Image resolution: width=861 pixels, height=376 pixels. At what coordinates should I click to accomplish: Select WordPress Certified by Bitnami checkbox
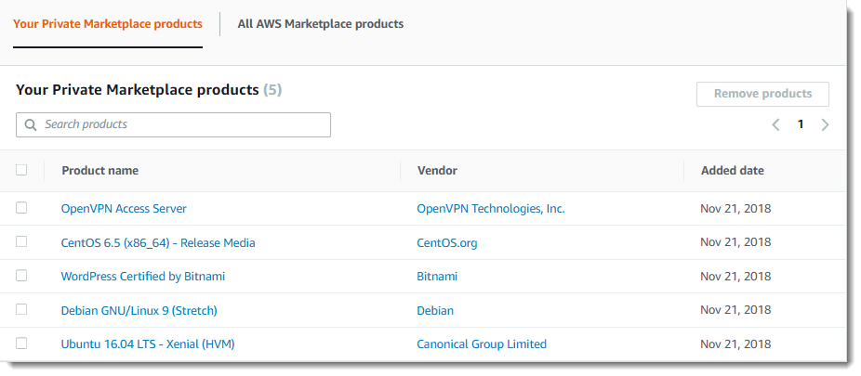21,276
